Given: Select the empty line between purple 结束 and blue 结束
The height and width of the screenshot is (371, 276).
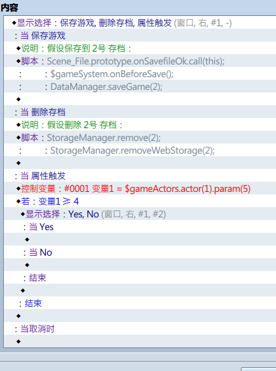Looking at the screenshot, I should 140,291.
